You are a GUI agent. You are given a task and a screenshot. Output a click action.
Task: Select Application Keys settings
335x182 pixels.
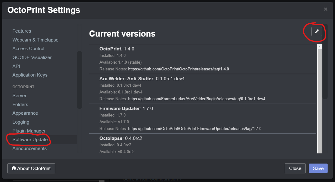click(30, 75)
